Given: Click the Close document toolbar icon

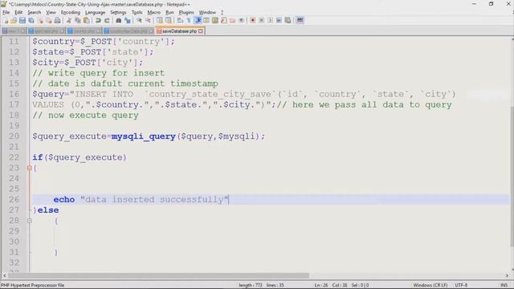Looking at the screenshot, I should click(41, 20).
